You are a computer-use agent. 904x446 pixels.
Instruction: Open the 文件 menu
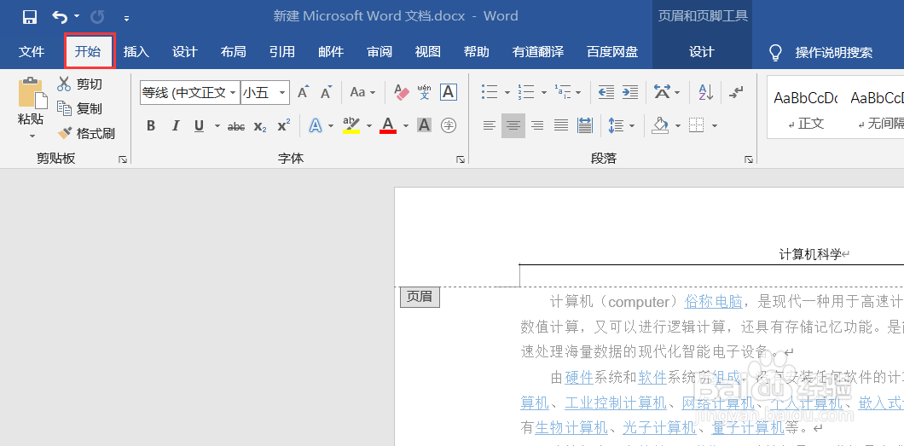point(32,52)
